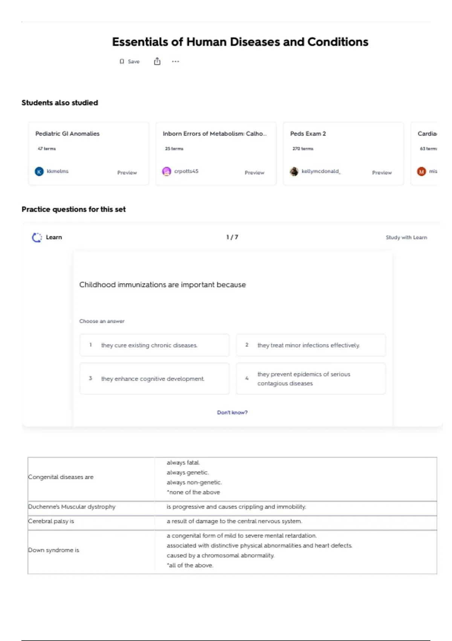Open the partially visible Cardia set card
Image resolution: width=452 pixels, height=641 pixels.
(x=424, y=153)
